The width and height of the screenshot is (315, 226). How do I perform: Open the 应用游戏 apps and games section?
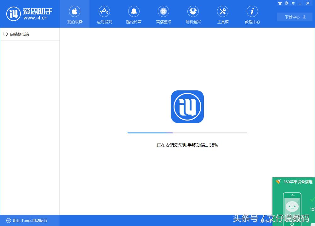click(x=104, y=14)
